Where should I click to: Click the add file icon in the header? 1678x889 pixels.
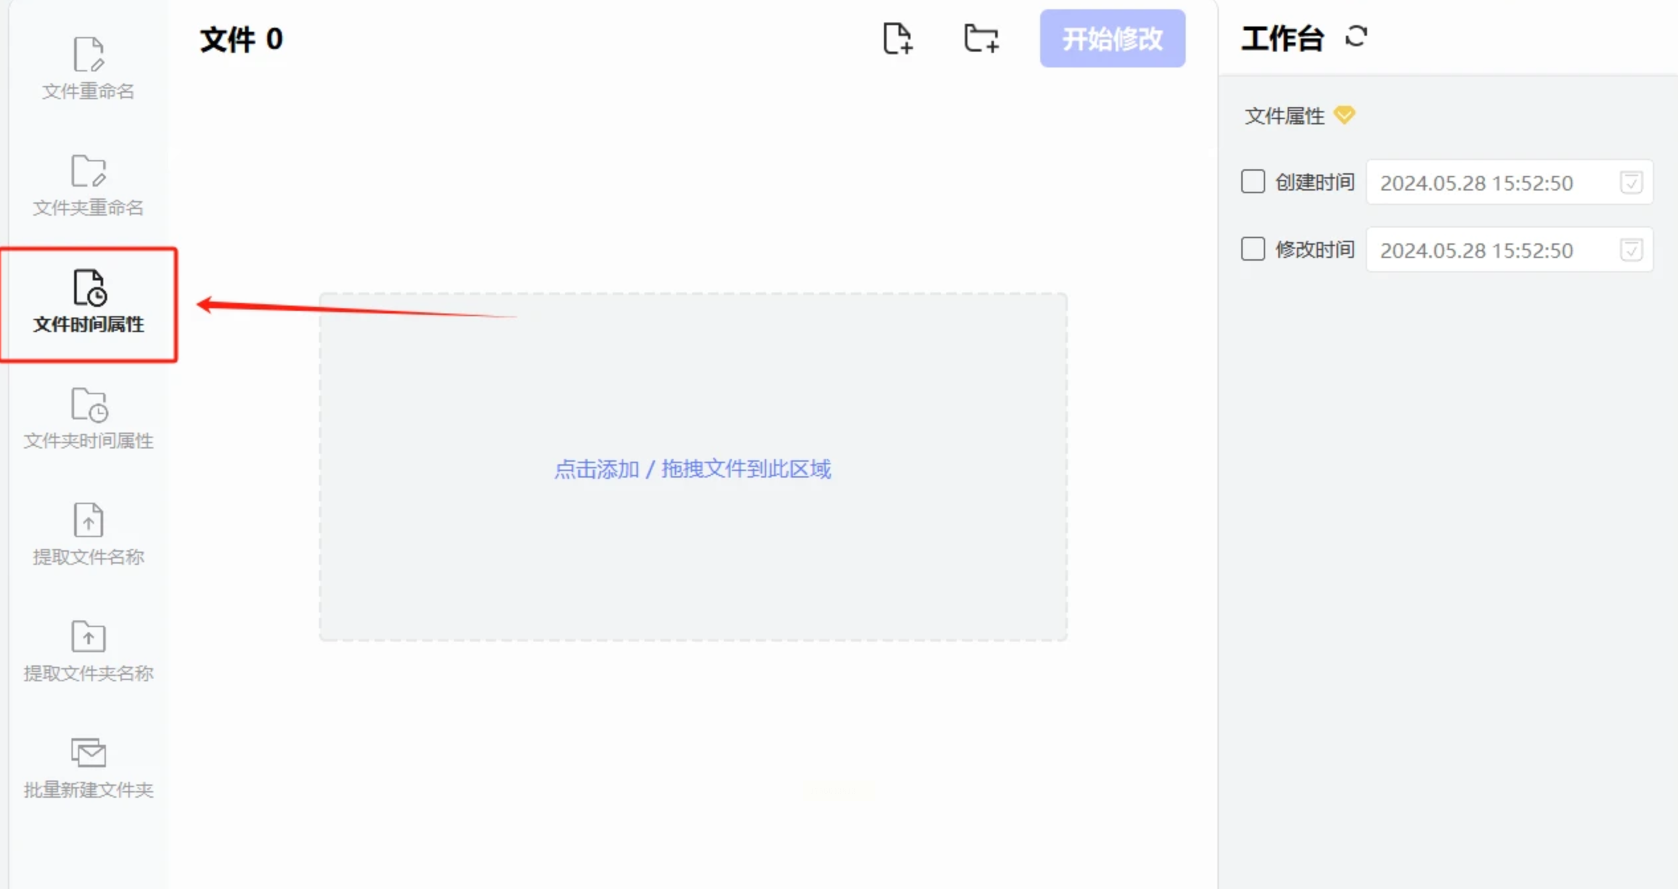tap(897, 38)
